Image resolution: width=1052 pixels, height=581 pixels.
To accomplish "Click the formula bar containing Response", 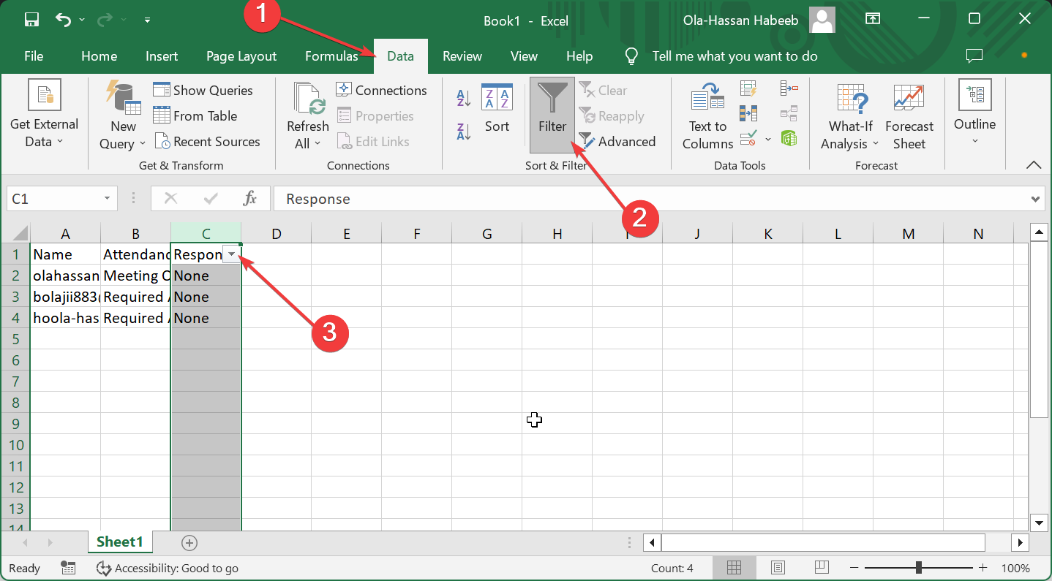I will point(650,199).
